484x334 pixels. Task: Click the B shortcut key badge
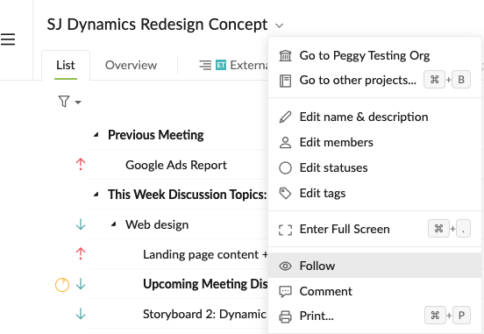pos(461,80)
